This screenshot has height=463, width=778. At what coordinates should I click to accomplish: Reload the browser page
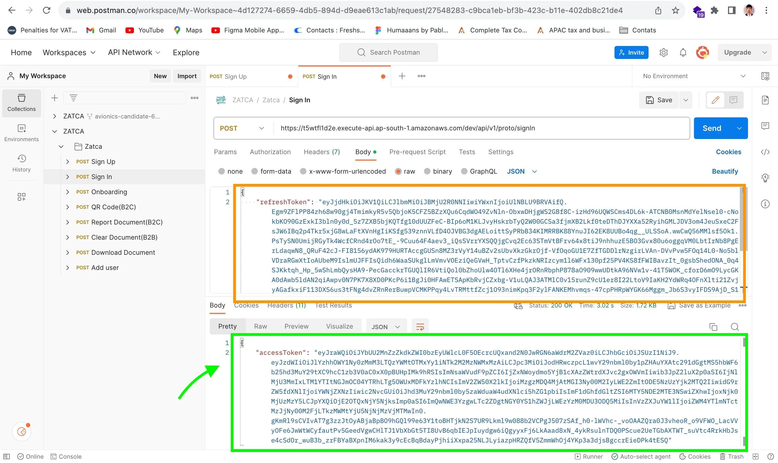[x=46, y=10]
